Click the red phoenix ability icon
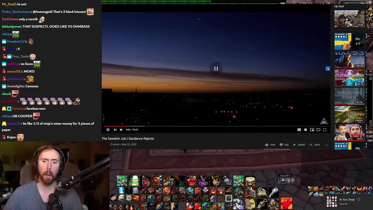 click(x=286, y=203)
